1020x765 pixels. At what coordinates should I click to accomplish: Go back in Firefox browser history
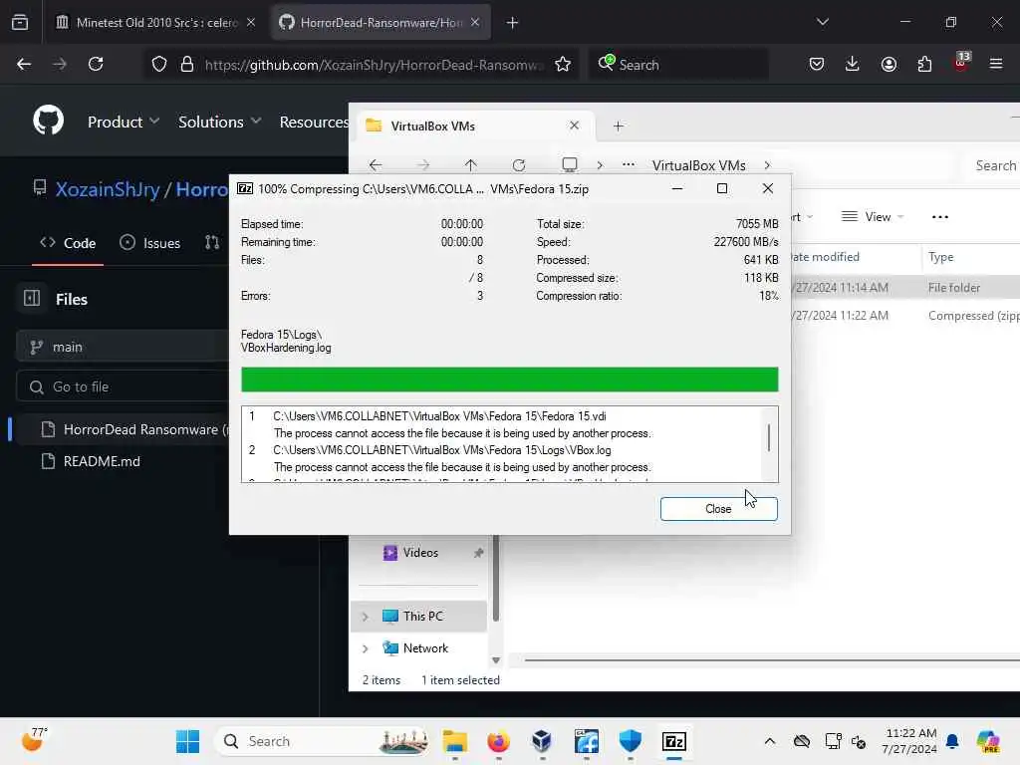coord(24,64)
